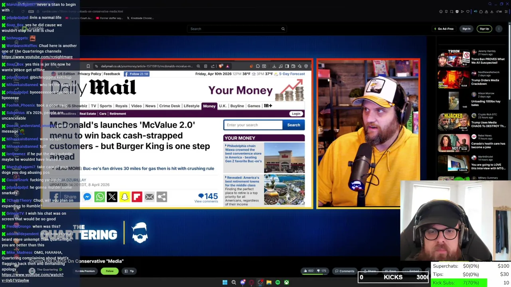Click the browser window search icon

click(x=490, y=4)
